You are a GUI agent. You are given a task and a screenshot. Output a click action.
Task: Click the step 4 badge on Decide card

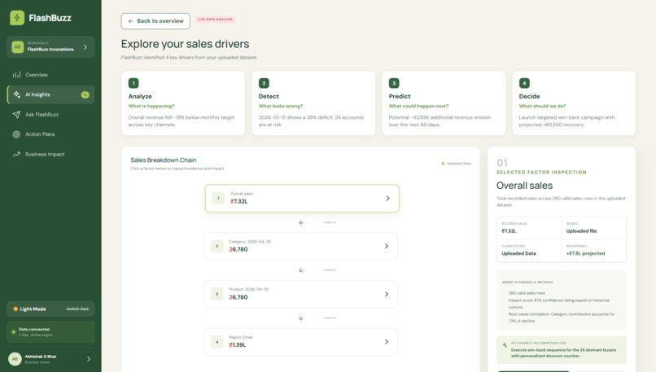click(524, 83)
